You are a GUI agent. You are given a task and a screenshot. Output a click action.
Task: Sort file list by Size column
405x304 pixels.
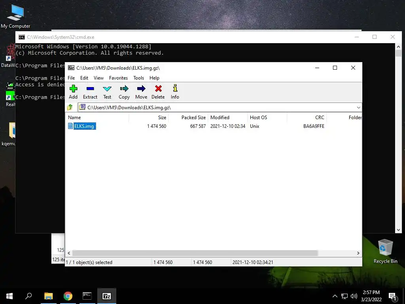pyautogui.click(x=149, y=117)
